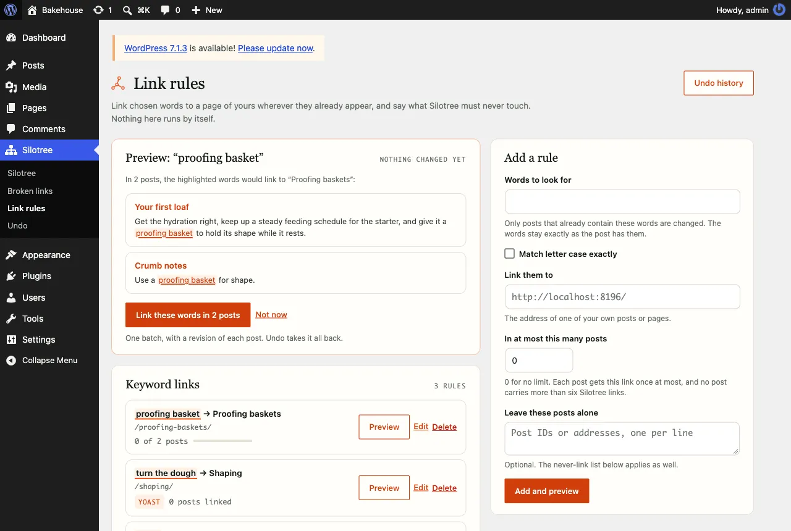Image resolution: width=791 pixels, height=531 pixels.
Task: Edit the turn the dough rule
Action: click(421, 488)
